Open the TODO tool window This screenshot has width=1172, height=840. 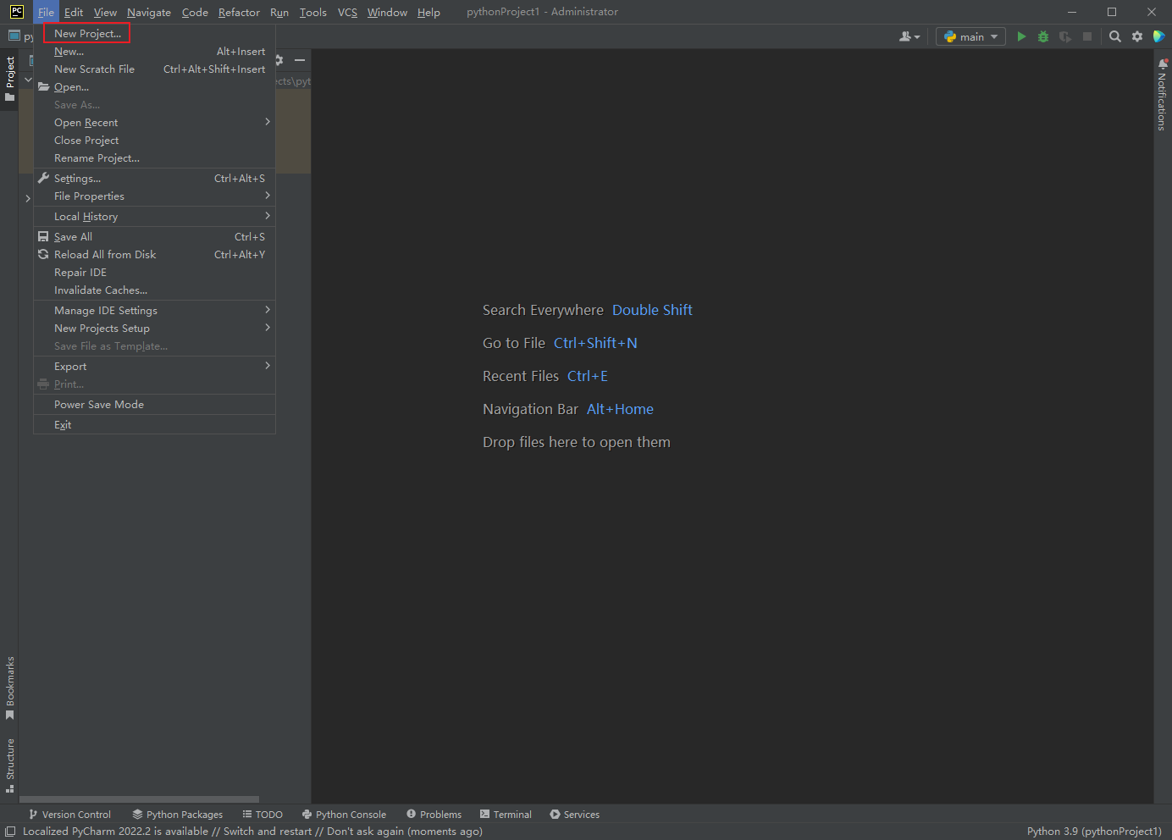[x=262, y=814]
